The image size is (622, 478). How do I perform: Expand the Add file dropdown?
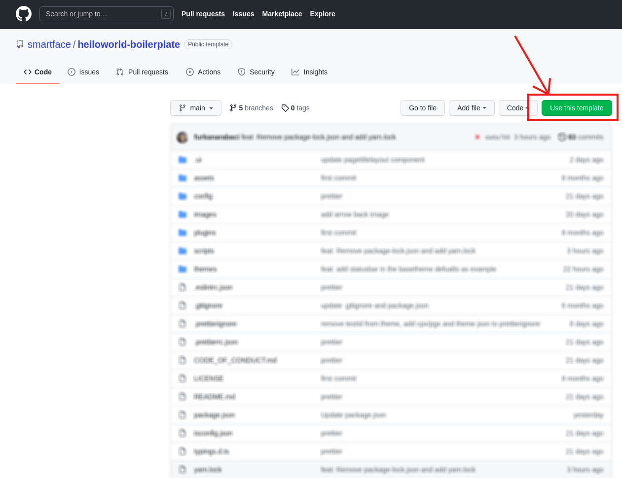(x=472, y=108)
